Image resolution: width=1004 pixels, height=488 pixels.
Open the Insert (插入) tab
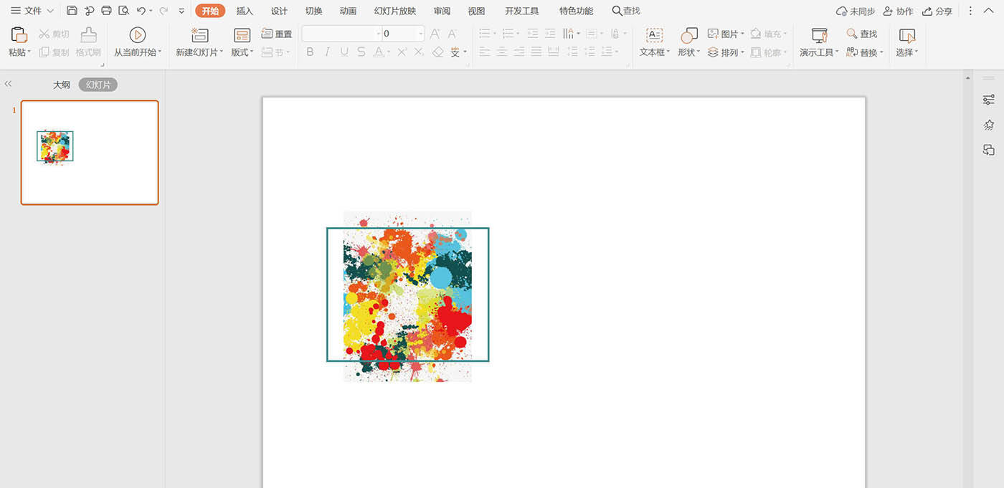(245, 11)
